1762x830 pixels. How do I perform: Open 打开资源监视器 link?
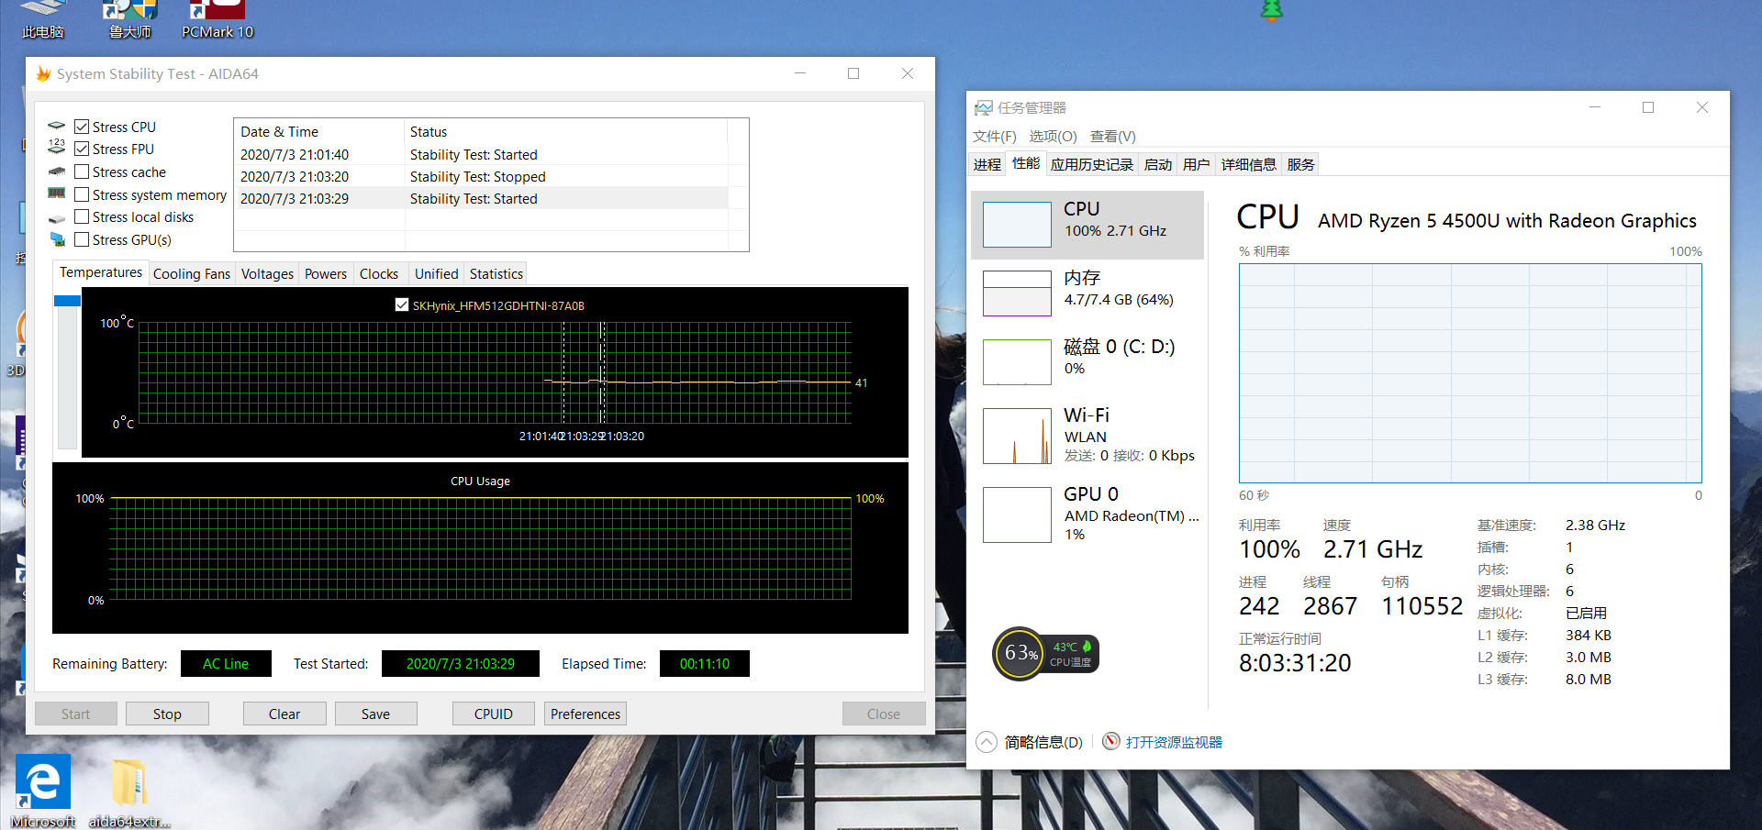(x=1174, y=742)
